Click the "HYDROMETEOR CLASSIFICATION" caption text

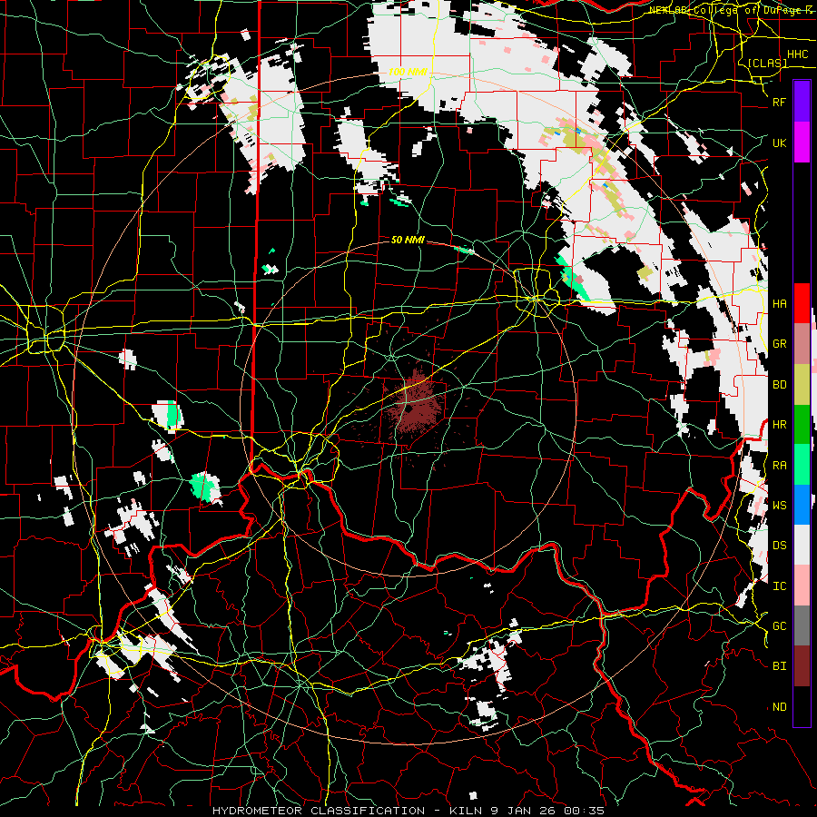[319, 811]
